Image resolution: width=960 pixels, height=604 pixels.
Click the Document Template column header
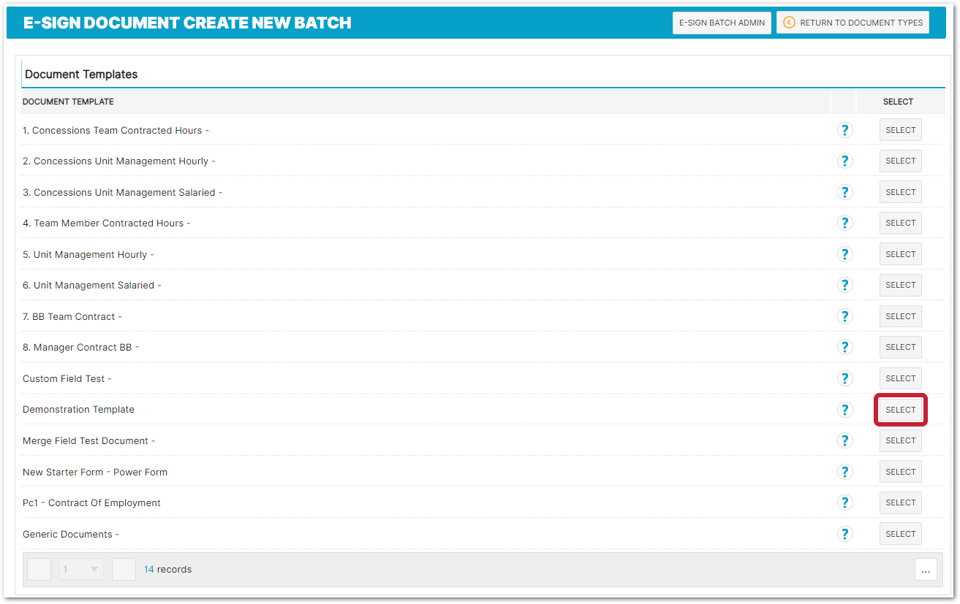pos(68,102)
